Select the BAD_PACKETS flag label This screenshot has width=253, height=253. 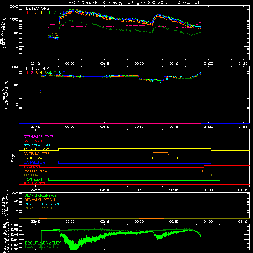click(34, 183)
